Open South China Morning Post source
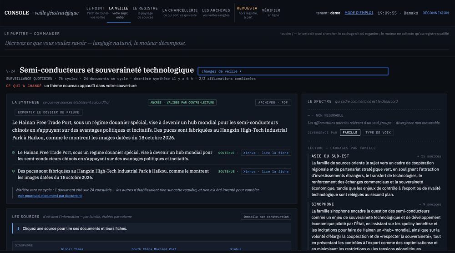The height and width of the screenshot is (253, 455). point(154,249)
